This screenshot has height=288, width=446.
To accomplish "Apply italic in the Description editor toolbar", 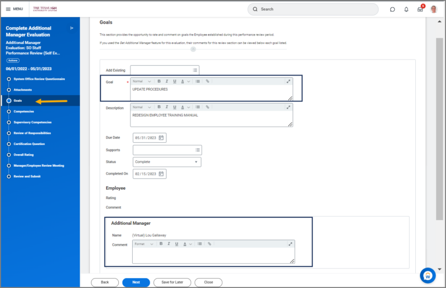I will [167, 107].
